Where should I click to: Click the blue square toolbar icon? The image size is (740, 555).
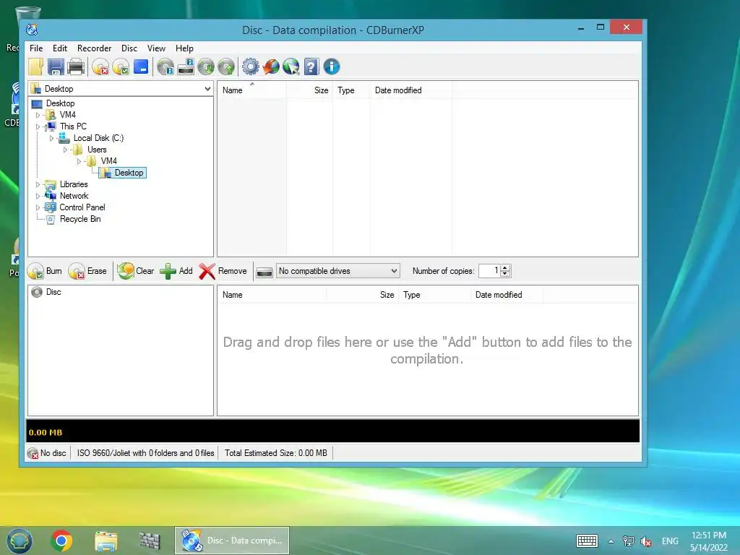click(141, 66)
